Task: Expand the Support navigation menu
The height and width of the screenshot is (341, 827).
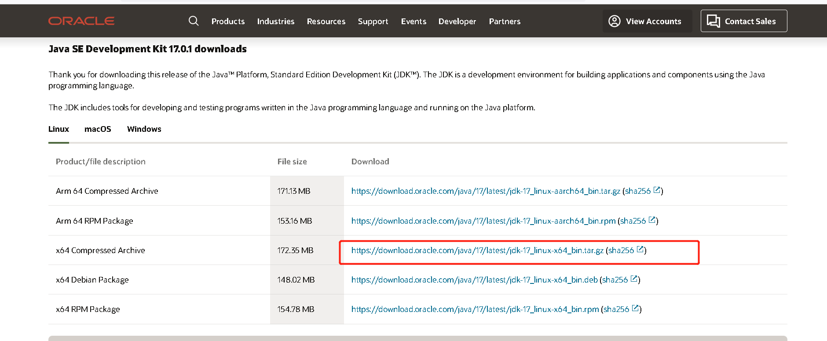Action: (373, 21)
